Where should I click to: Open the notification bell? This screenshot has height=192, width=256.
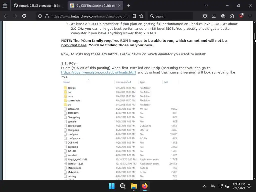click(249, 186)
